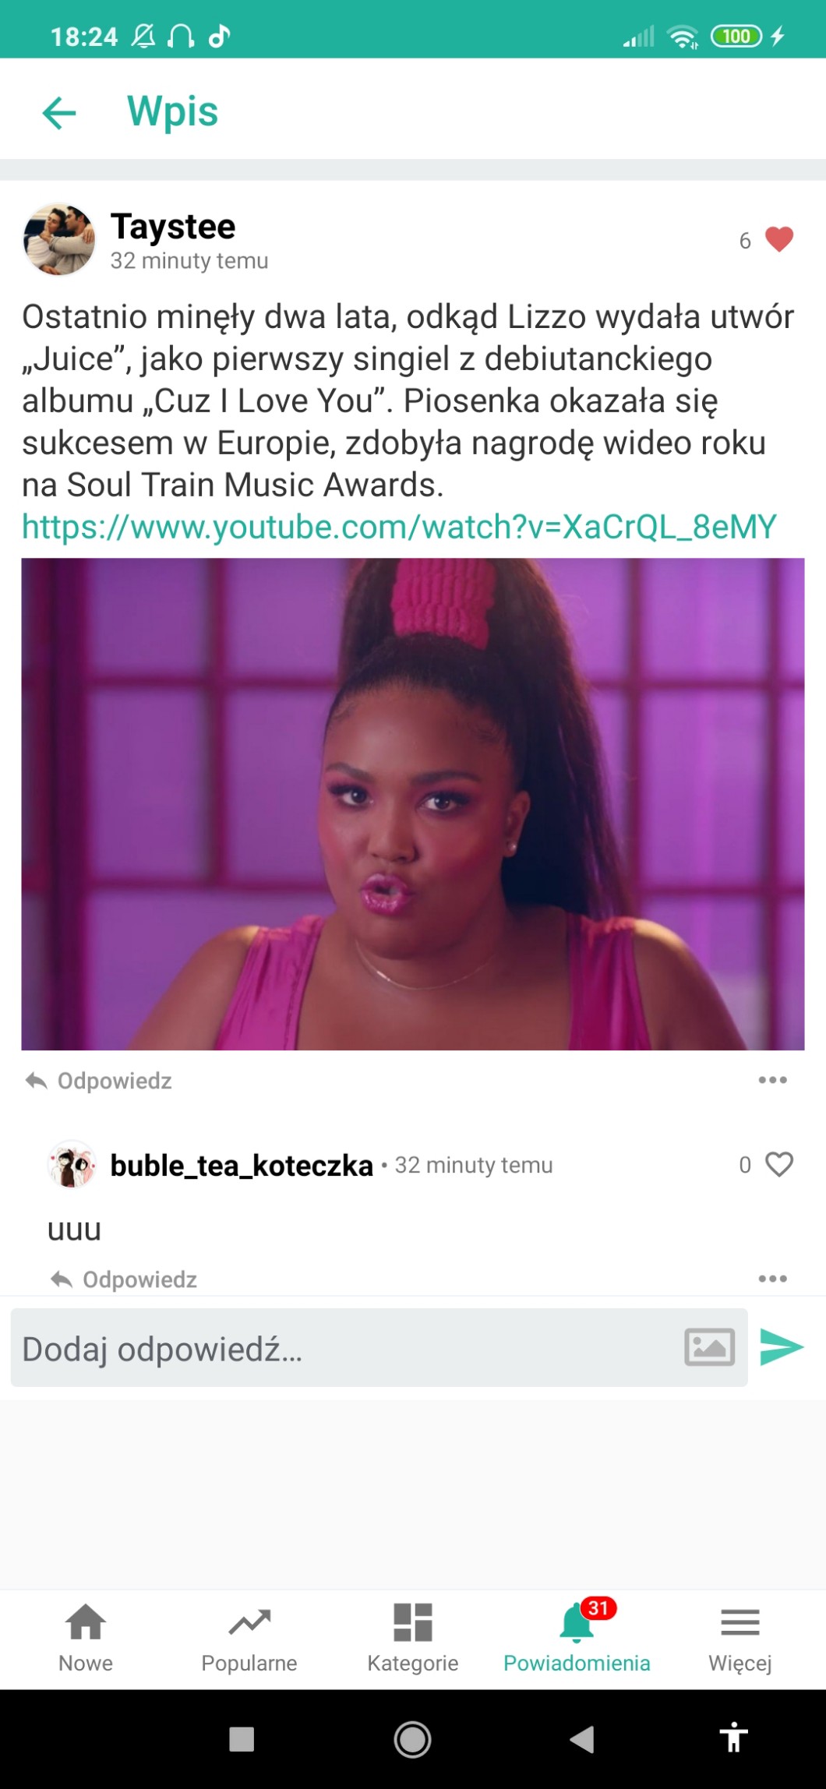This screenshot has height=1789, width=826.
Task: Tap the Android home circle button
Action: click(413, 1739)
